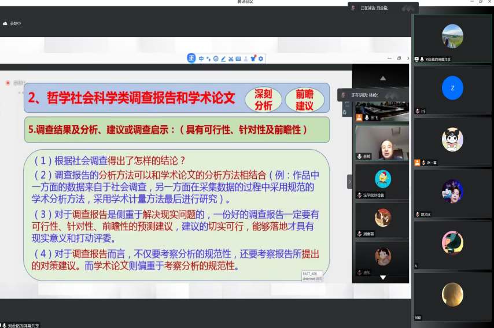
Task: Click the 前瞻建议 oval on the slide
Action: coord(304,99)
